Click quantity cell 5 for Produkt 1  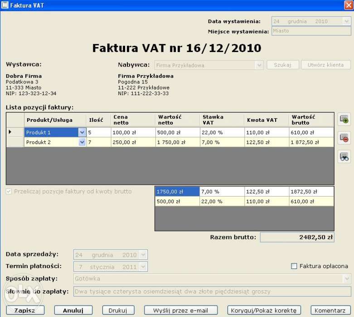click(99, 132)
